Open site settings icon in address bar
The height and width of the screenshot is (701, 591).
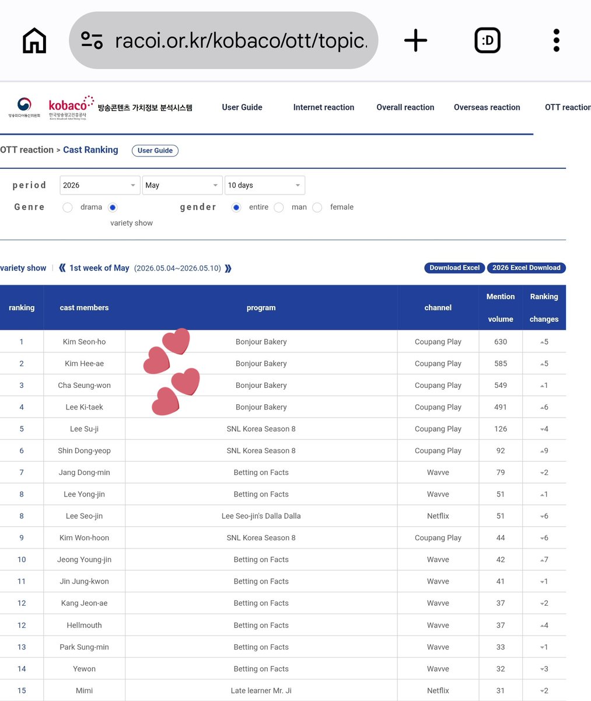click(92, 40)
